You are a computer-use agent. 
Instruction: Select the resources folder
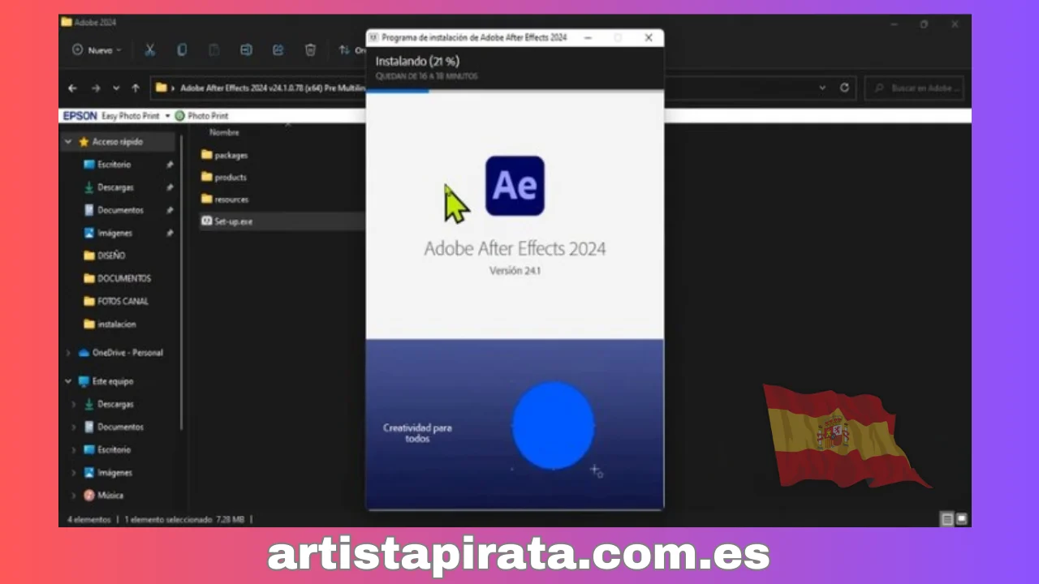click(x=225, y=199)
